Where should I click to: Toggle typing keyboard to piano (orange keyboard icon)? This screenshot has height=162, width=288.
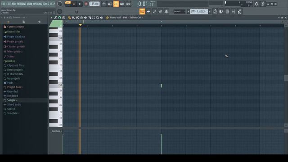point(142,12)
